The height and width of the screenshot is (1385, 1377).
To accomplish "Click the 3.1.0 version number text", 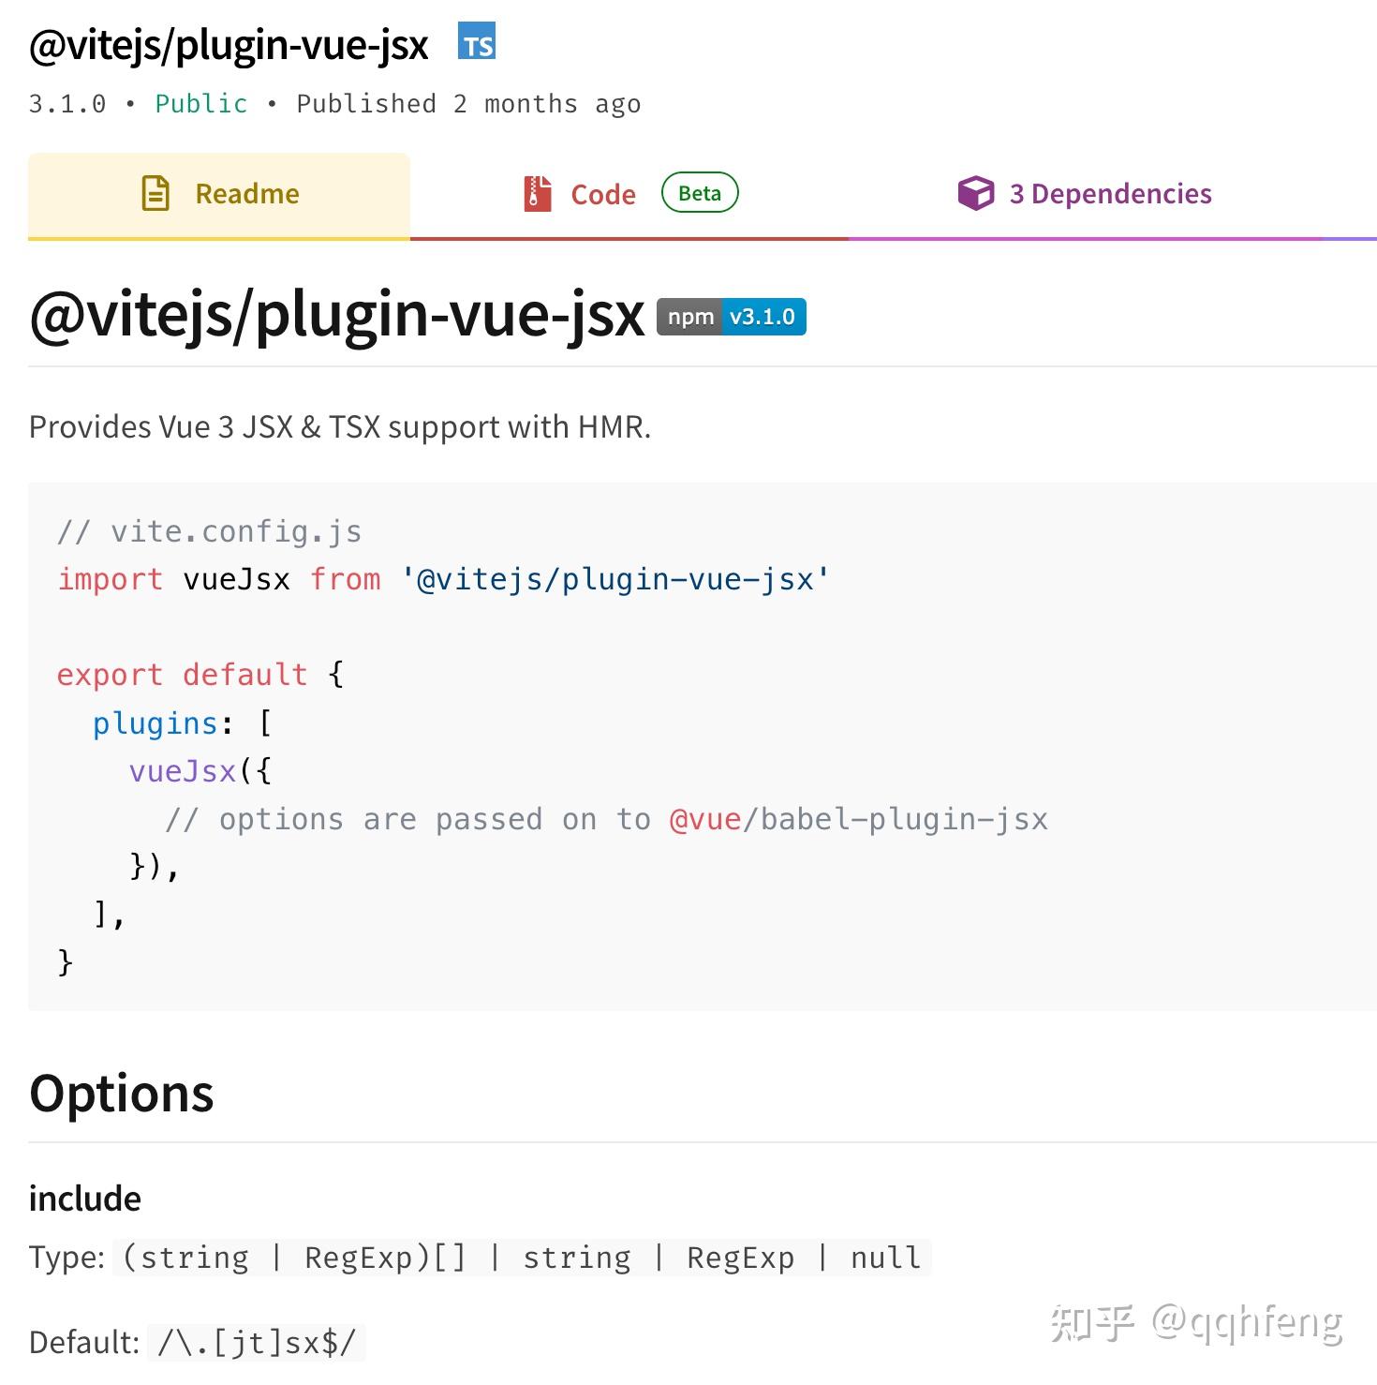I will [x=67, y=103].
